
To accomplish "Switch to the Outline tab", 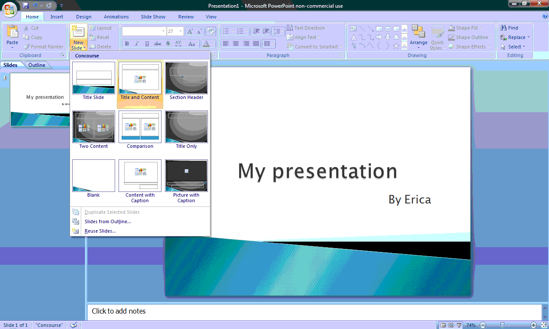I will (x=37, y=65).
